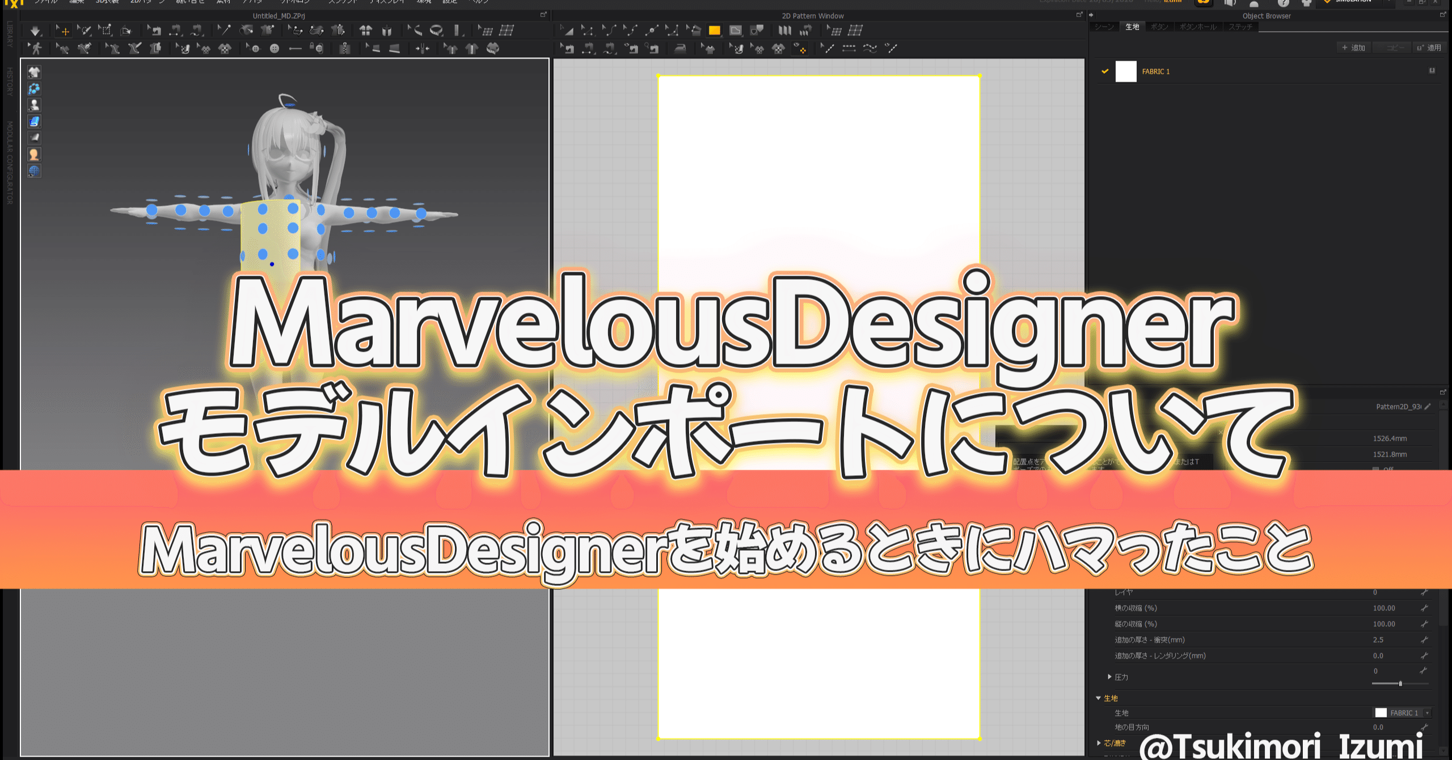Pick the Pin box selection tool

coord(105,31)
